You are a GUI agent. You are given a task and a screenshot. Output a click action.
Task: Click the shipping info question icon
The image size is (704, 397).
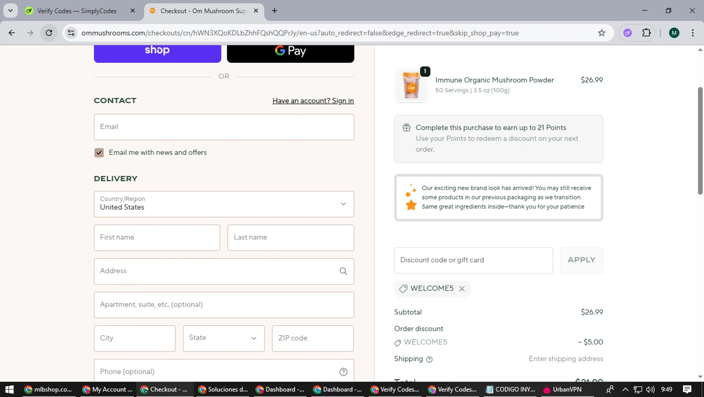point(429,360)
